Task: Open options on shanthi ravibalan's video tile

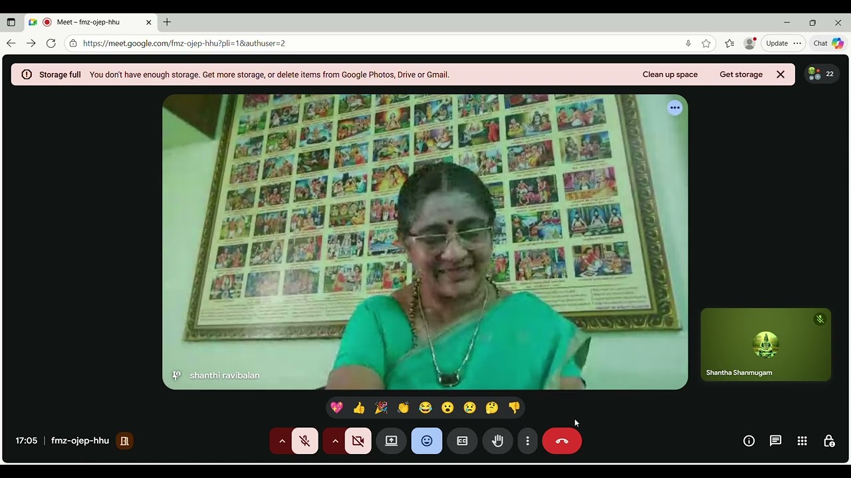Action: 675,108
